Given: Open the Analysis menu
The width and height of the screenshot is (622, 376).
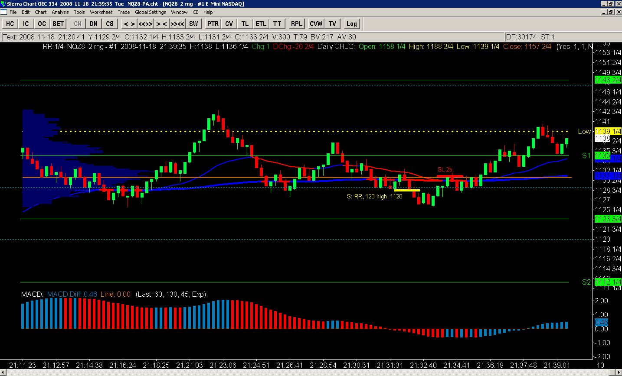Looking at the screenshot, I should tap(60, 12).
